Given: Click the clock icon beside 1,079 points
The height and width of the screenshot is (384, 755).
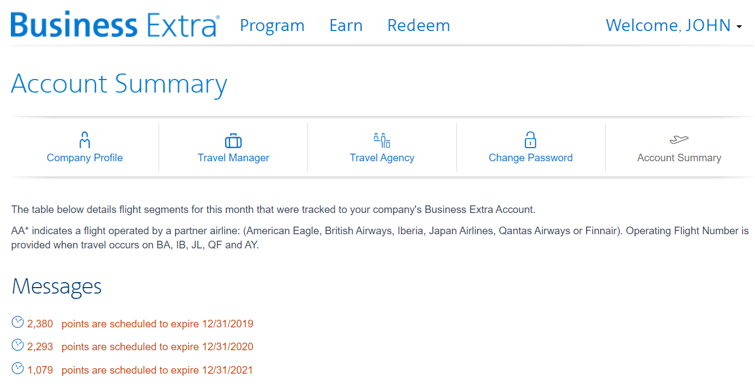Looking at the screenshot, I should click(17, 369).
